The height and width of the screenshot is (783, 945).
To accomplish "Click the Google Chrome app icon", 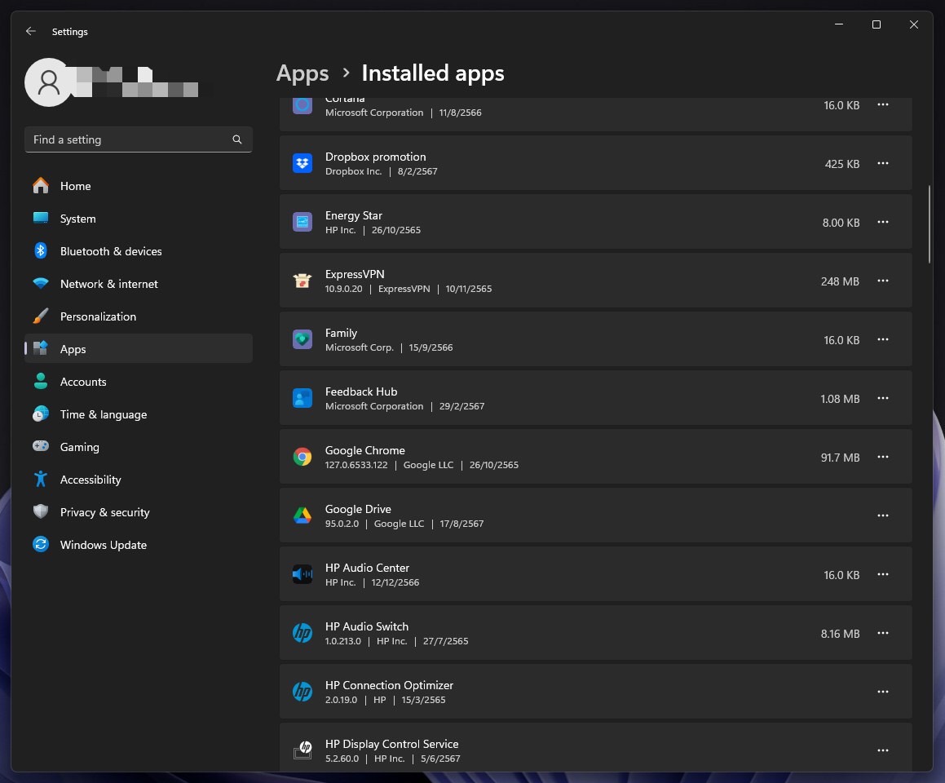I will [x=302, y=457].
